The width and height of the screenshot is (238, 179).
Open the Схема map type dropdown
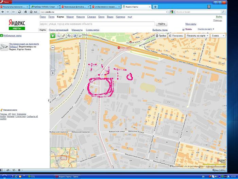click(218, 35)
